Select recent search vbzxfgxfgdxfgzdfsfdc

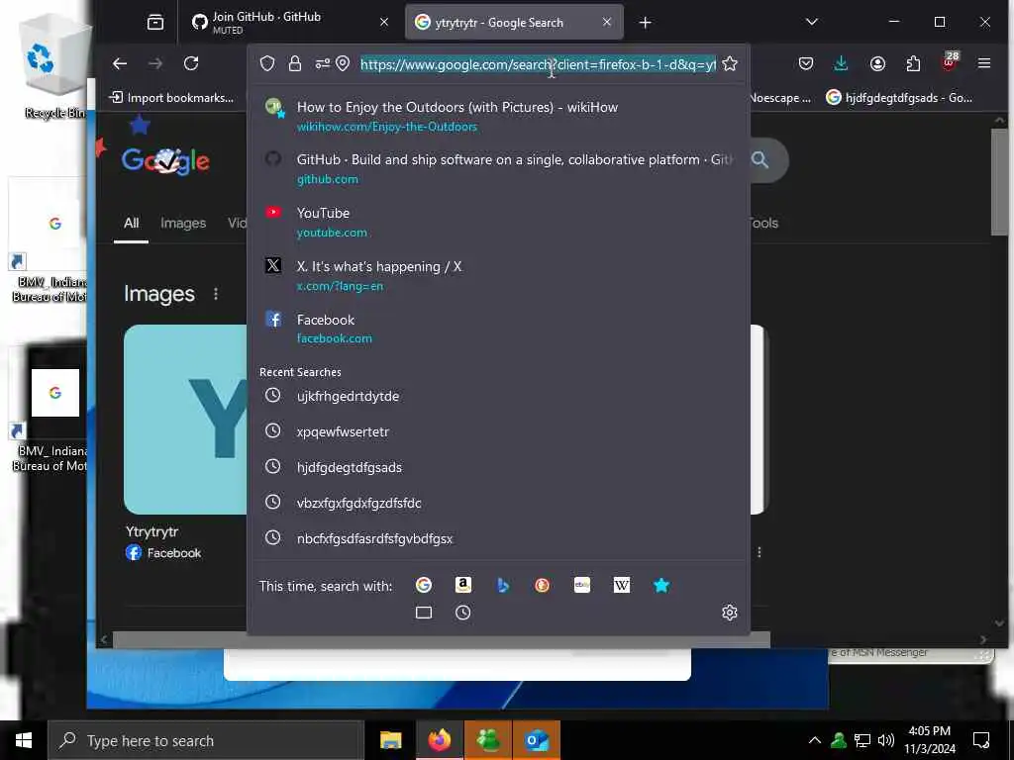[499, 502]
